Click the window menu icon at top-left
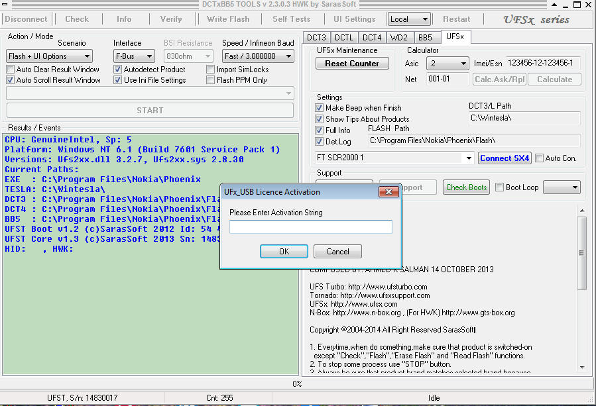The image size is (596, 406). (x=4, y=5)
